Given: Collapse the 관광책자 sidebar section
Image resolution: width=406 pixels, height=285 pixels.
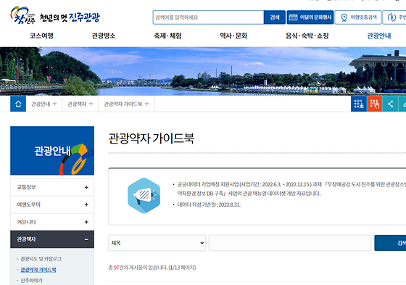Looking at the screenshot, I should (52, 239).
